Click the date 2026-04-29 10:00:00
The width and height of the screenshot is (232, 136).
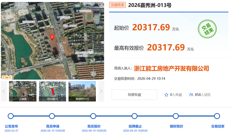click(135, 131)
